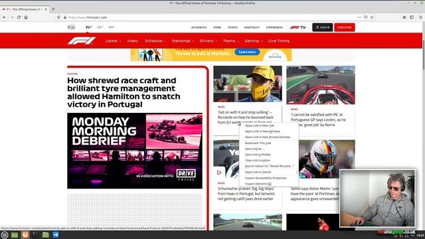Image resolution: width=425 pixels, height=239 pixels.
Task: Open tracking protection shield icon in address bar
Action: tap(58, 17)
